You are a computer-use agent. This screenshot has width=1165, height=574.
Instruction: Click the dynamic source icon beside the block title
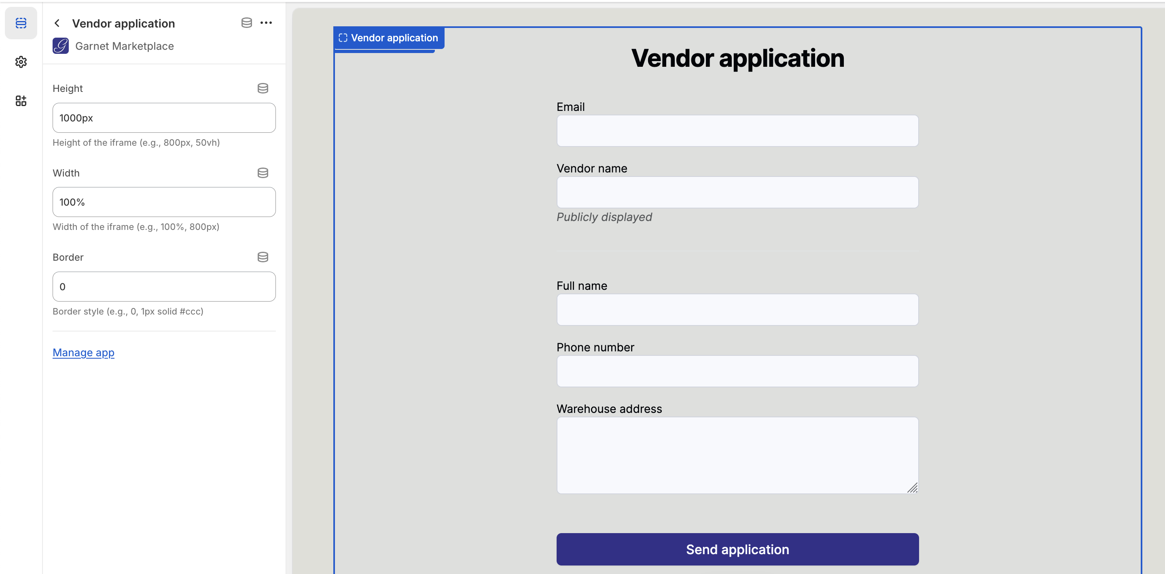[x=246, y=22]
